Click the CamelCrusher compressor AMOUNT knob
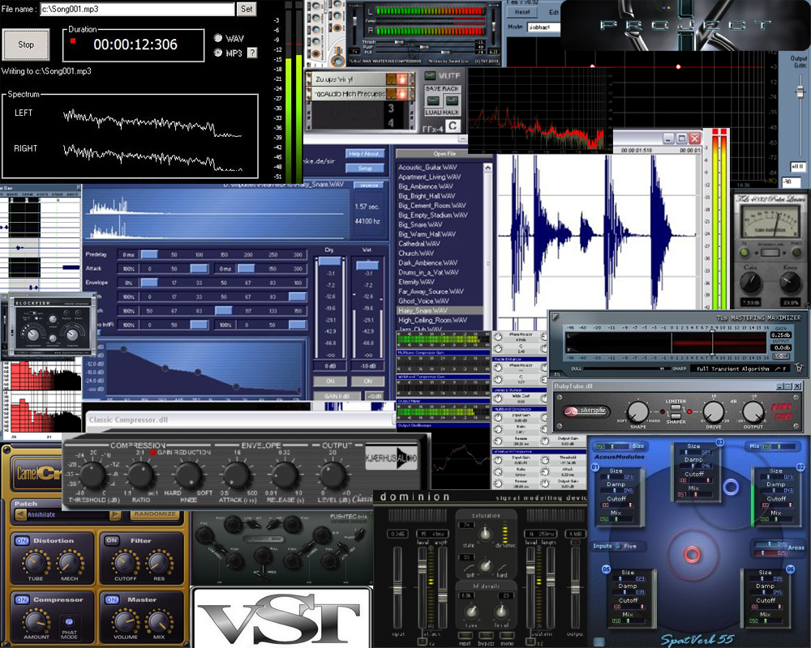Screen dimensions: 811x648 pyautogui.click(x=36, y=620)
